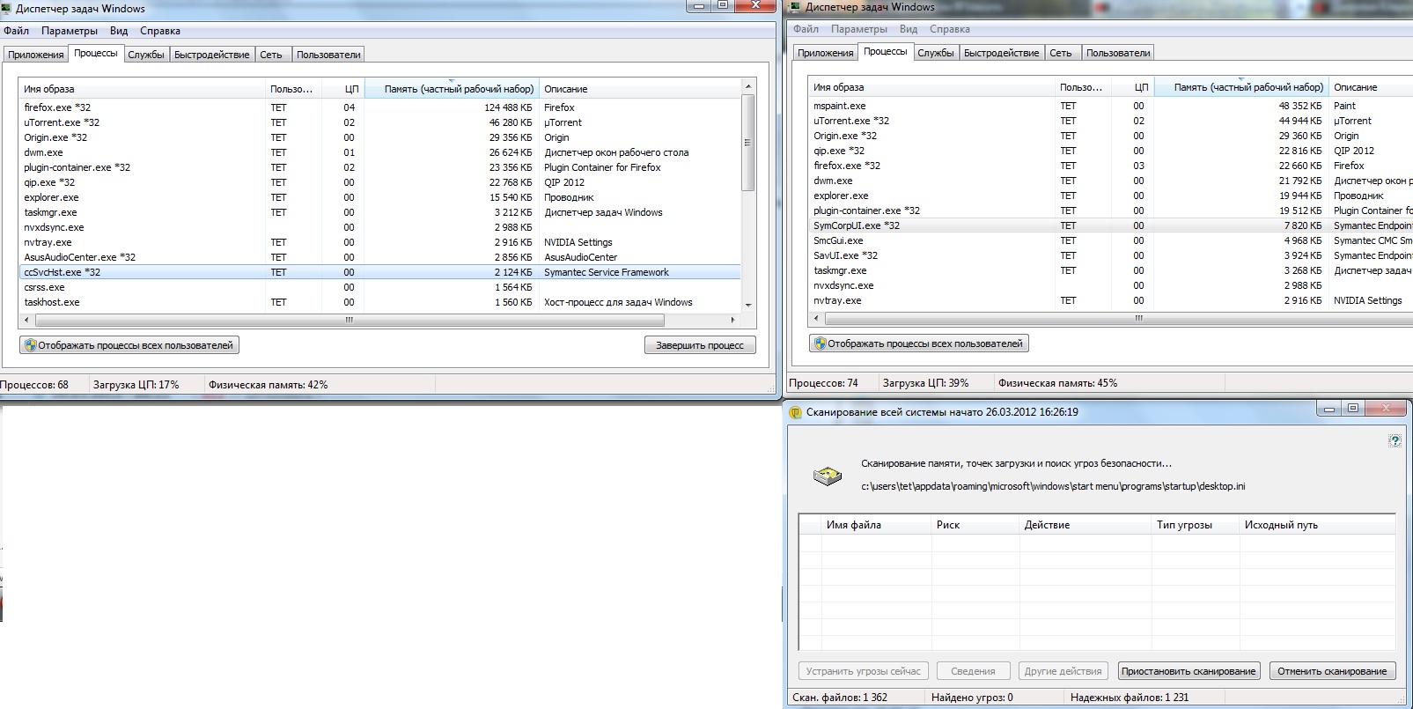Click Отменить сканирование button

tap(1332, 671)
